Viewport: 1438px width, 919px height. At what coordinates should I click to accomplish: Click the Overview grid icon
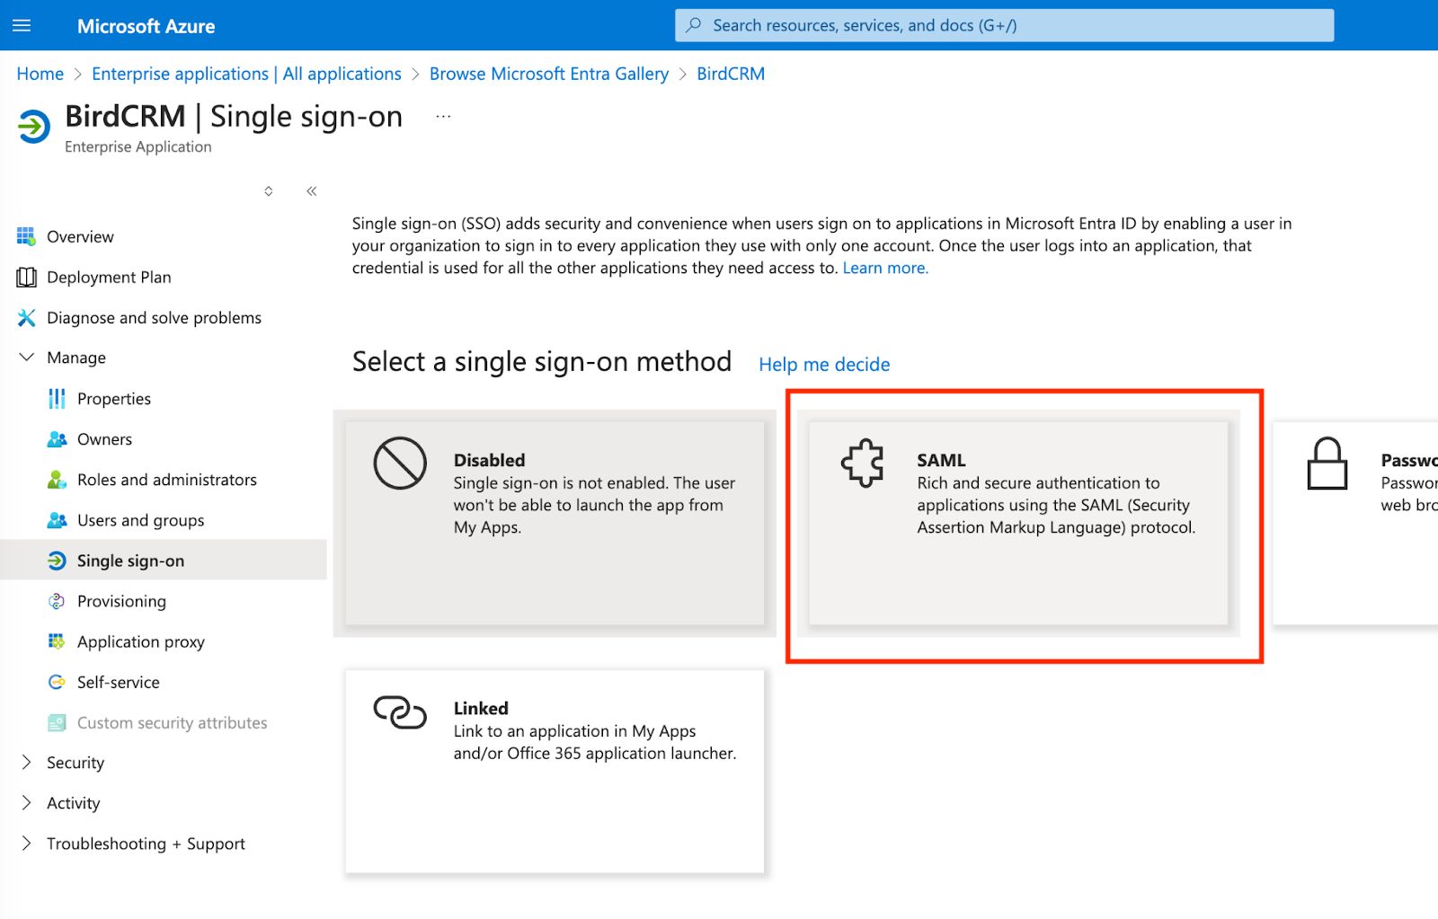tap(26, 236)
